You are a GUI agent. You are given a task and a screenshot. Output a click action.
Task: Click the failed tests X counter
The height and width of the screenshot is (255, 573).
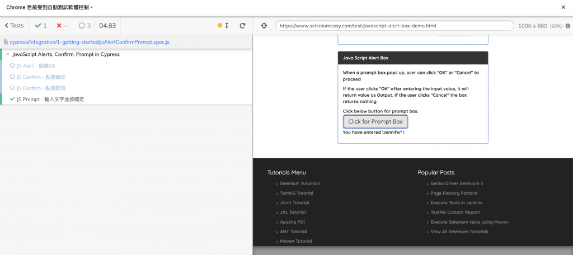click(63, 26)
